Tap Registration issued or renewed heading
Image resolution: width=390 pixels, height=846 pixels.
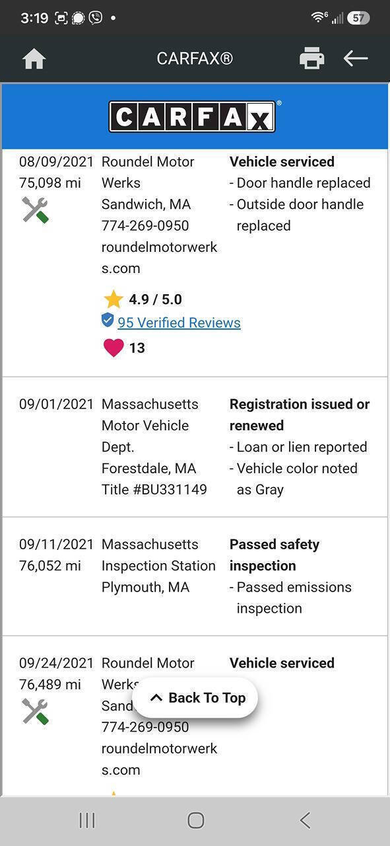pos(300,415)
